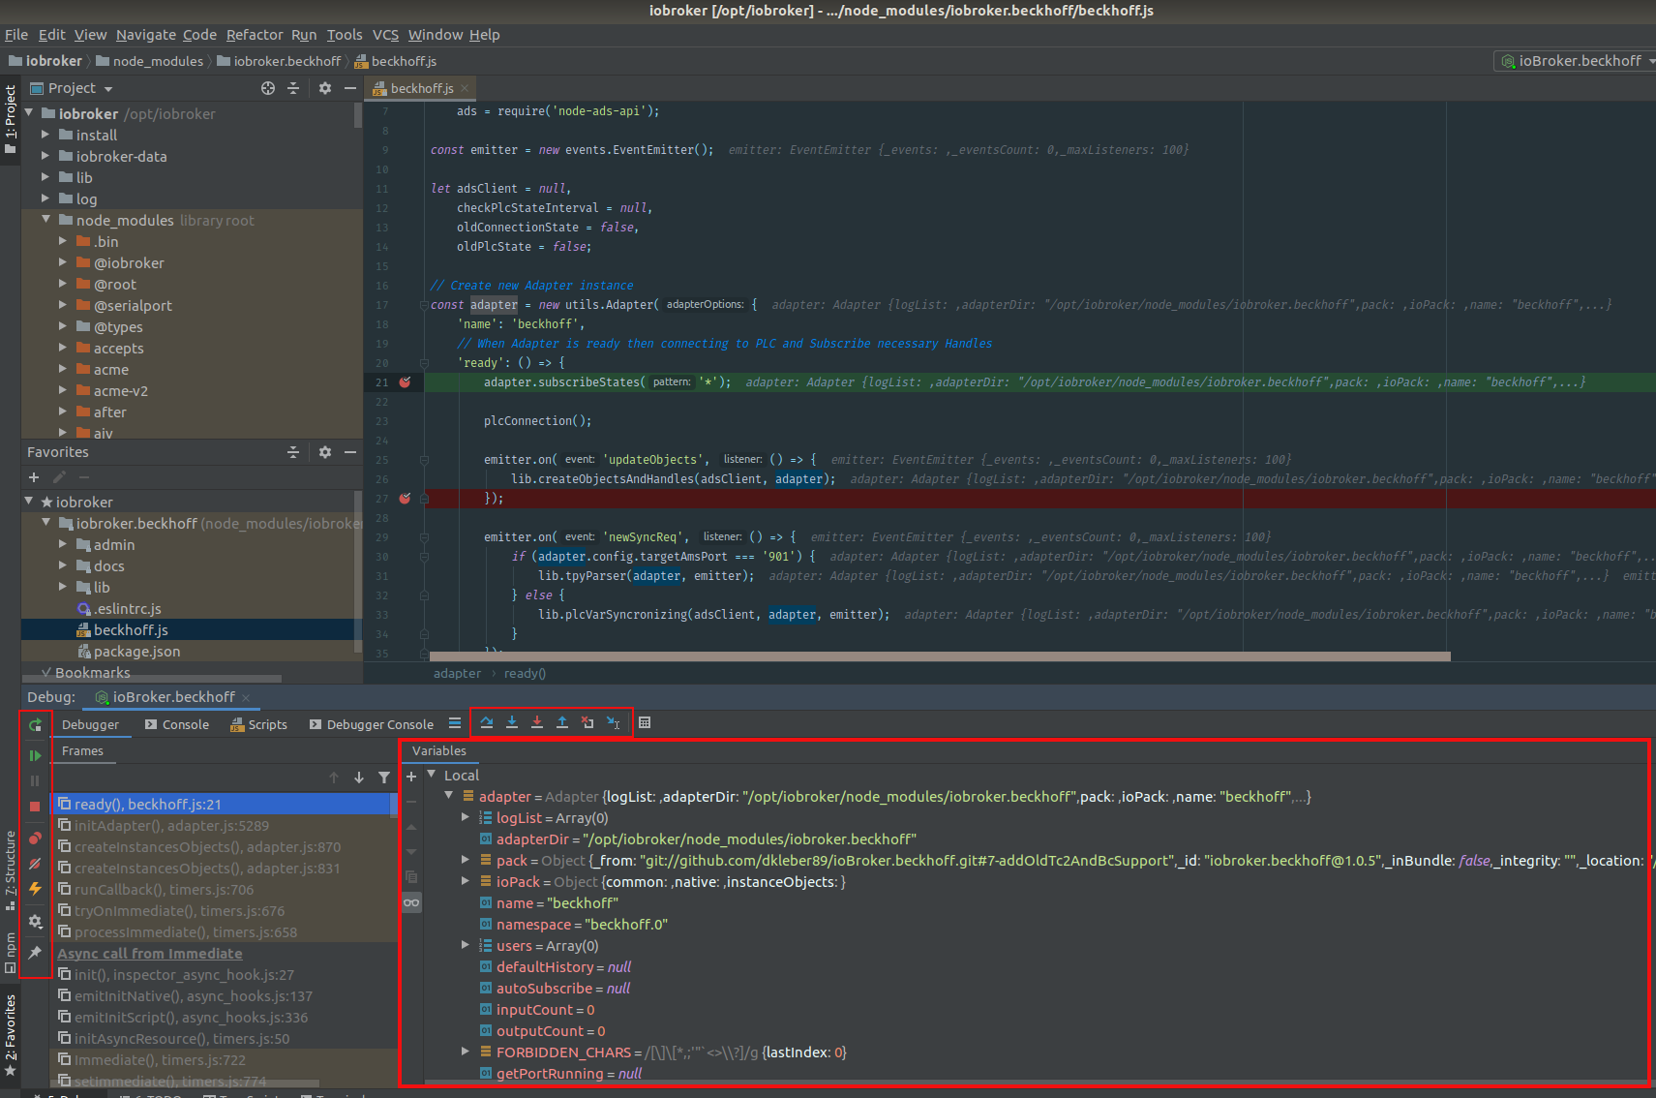Viewport: 1656px width, 1098px height.
Task: Pause the running program
Action: click(x=35, y=780)
